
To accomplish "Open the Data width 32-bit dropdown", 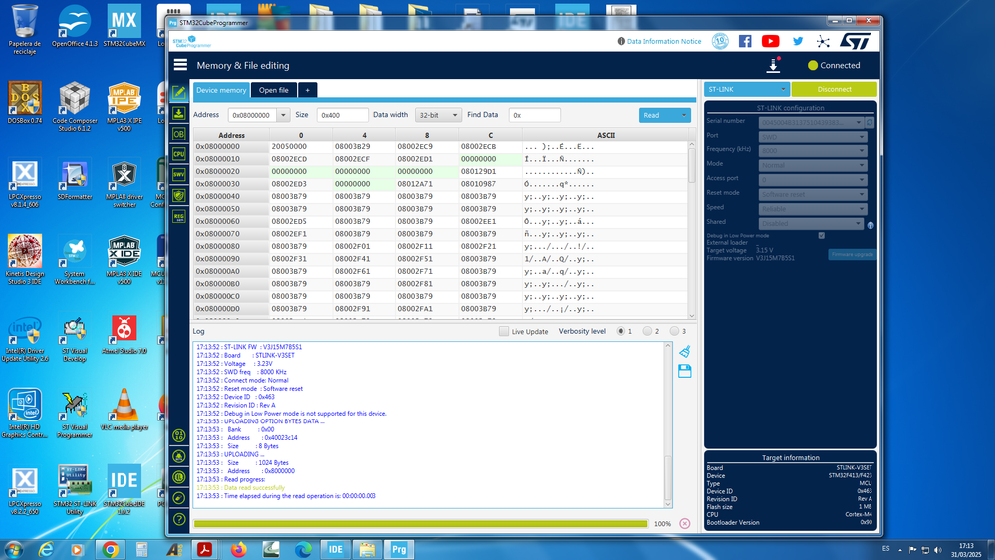I will (438, 115).
